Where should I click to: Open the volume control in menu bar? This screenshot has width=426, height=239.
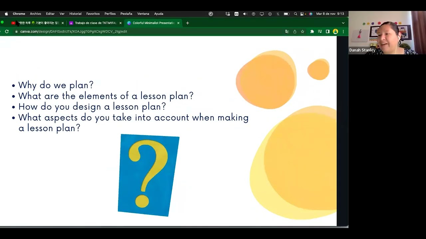tap(245, 14)
